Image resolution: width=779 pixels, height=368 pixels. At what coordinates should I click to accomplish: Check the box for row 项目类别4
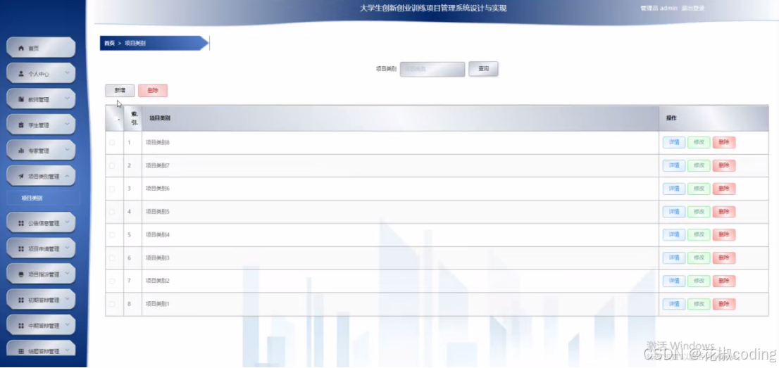[x=112, y=235]
